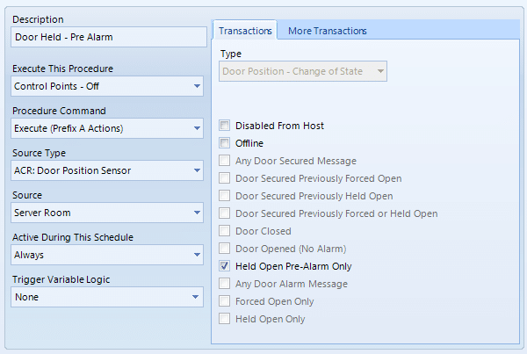Toggle Door Opened (No Alarm) checkbox

[x=225, y=249]
